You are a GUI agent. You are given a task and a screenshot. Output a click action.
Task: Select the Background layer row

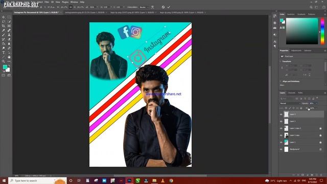coord(302,149)
